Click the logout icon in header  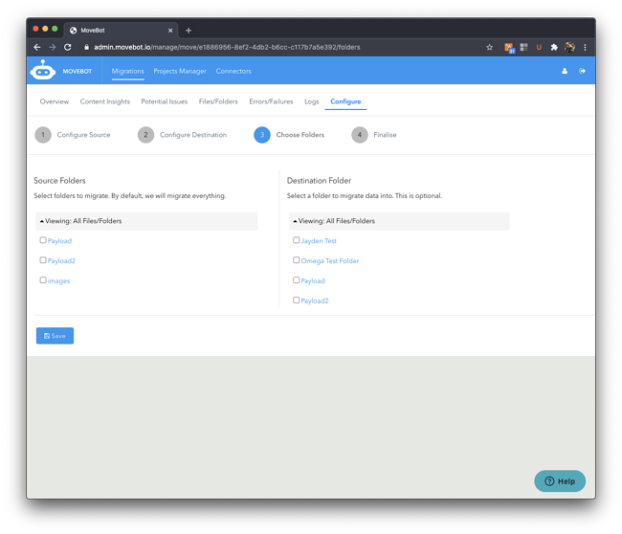(x=582, y=71)
